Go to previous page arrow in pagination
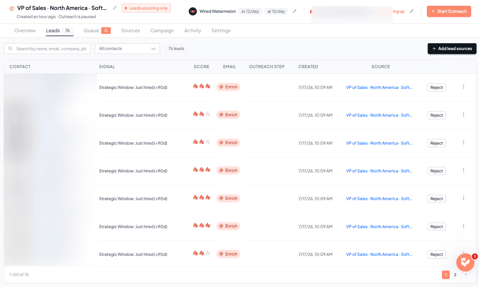This screenshot has height=287, width=479. pos(436,274)
